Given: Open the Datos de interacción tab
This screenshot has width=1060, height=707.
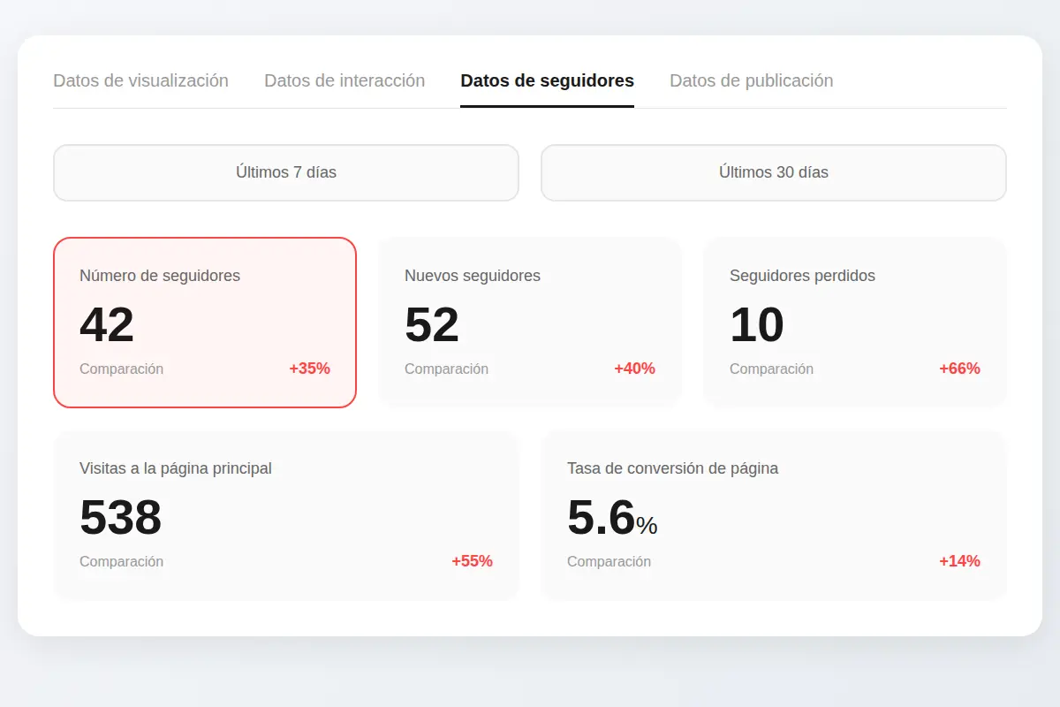Looking at the screenshot, I should (x=344, y=80).
